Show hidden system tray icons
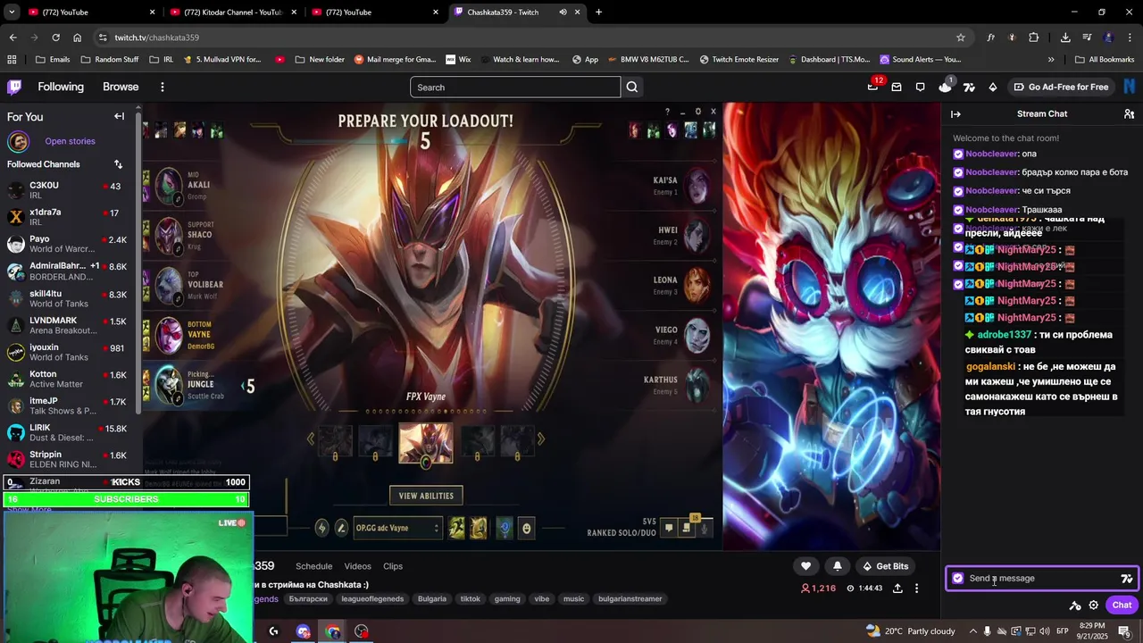 click(973, 631)
